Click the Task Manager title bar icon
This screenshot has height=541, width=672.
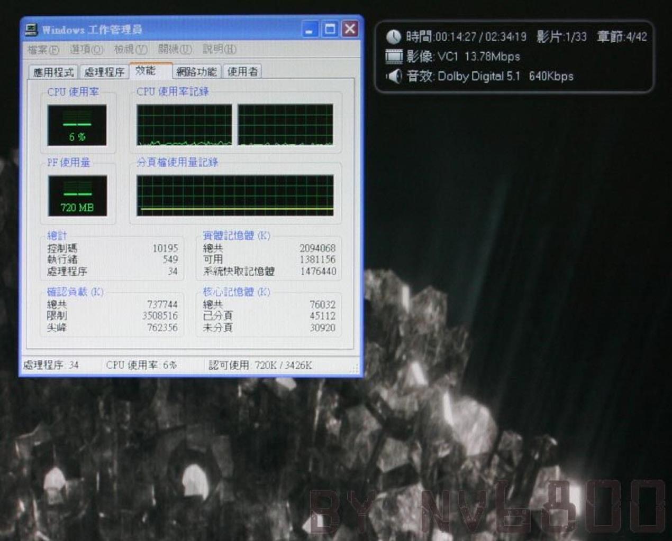tap(31, 30)
